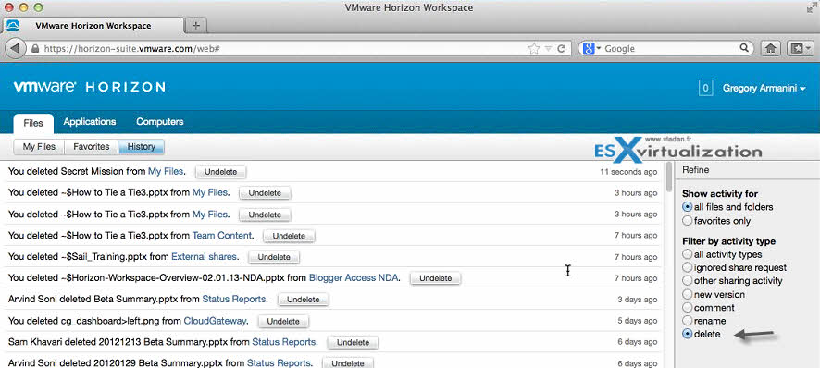Screen dimensions: 820x368
Task: Click the 11 seconds ago timestamp
Action: (x=628, y=171)
